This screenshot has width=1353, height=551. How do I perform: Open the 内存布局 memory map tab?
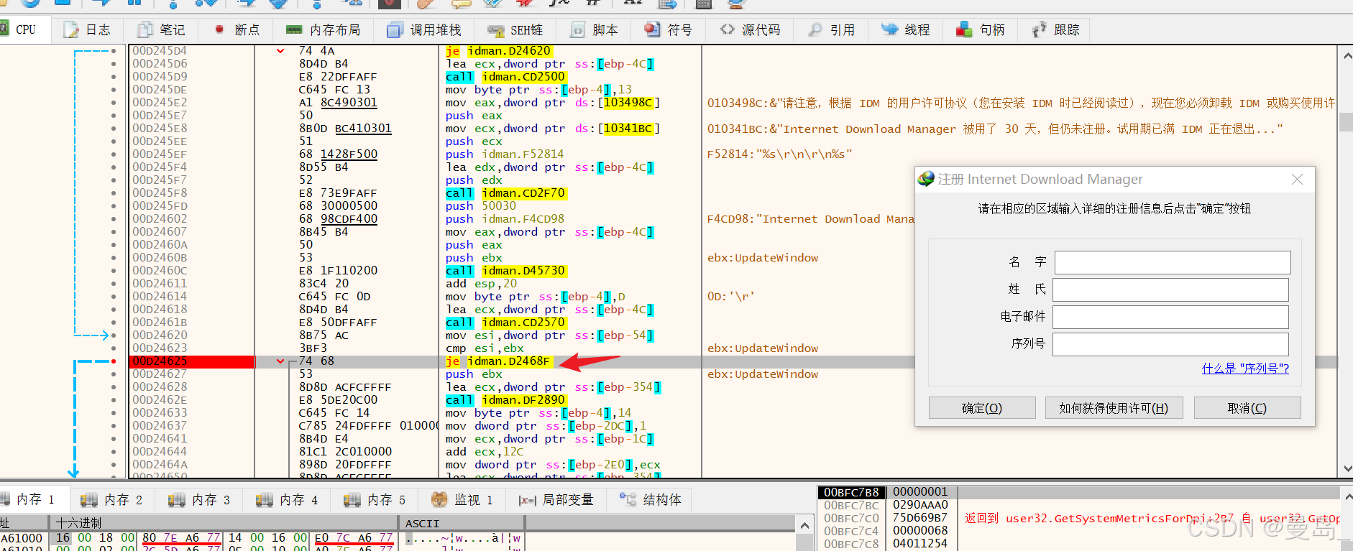point(323,29)
